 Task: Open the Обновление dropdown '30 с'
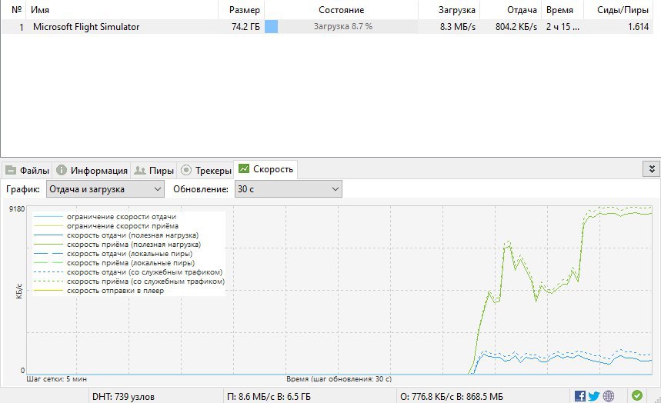[289, 189]
